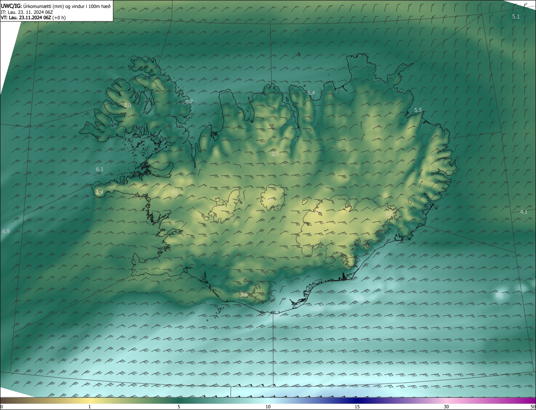Click the dark blue 15 color scale mark
The height and width of the screenshot is (410, 536).
pos(357,407)
